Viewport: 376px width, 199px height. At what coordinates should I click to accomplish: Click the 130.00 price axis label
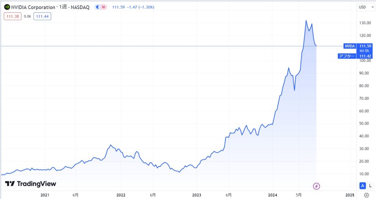click(365, 23)
